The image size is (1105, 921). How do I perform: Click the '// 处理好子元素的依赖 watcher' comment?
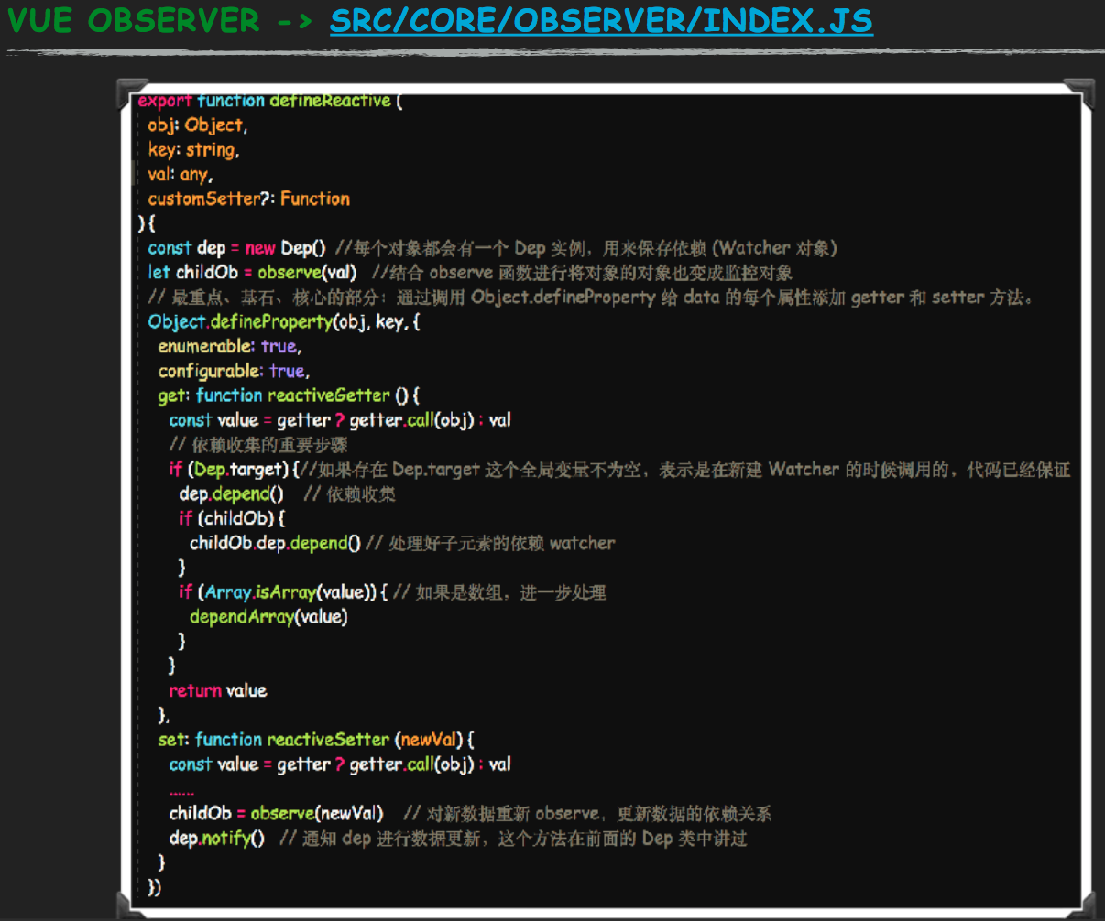pyautogui.click(x=490, y=544)
